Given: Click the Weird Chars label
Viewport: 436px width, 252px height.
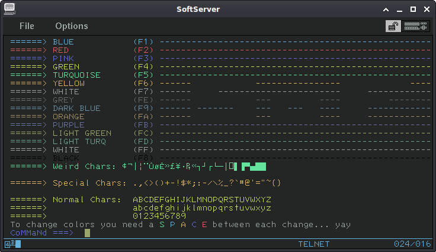Looking at the screenshot, I should (84, 166).
